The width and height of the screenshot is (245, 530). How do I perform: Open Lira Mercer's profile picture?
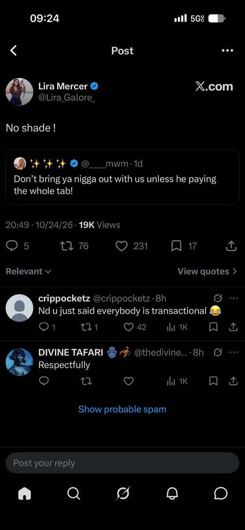[19, 92]
